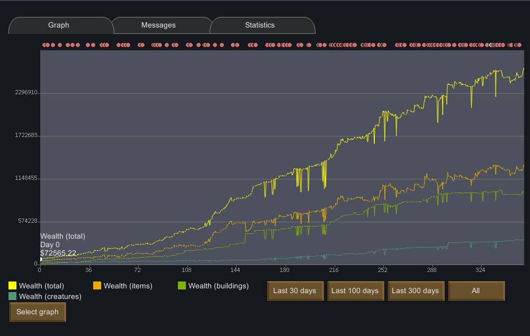Click the orange Wealth (items) legend swatch

(97, 286)
